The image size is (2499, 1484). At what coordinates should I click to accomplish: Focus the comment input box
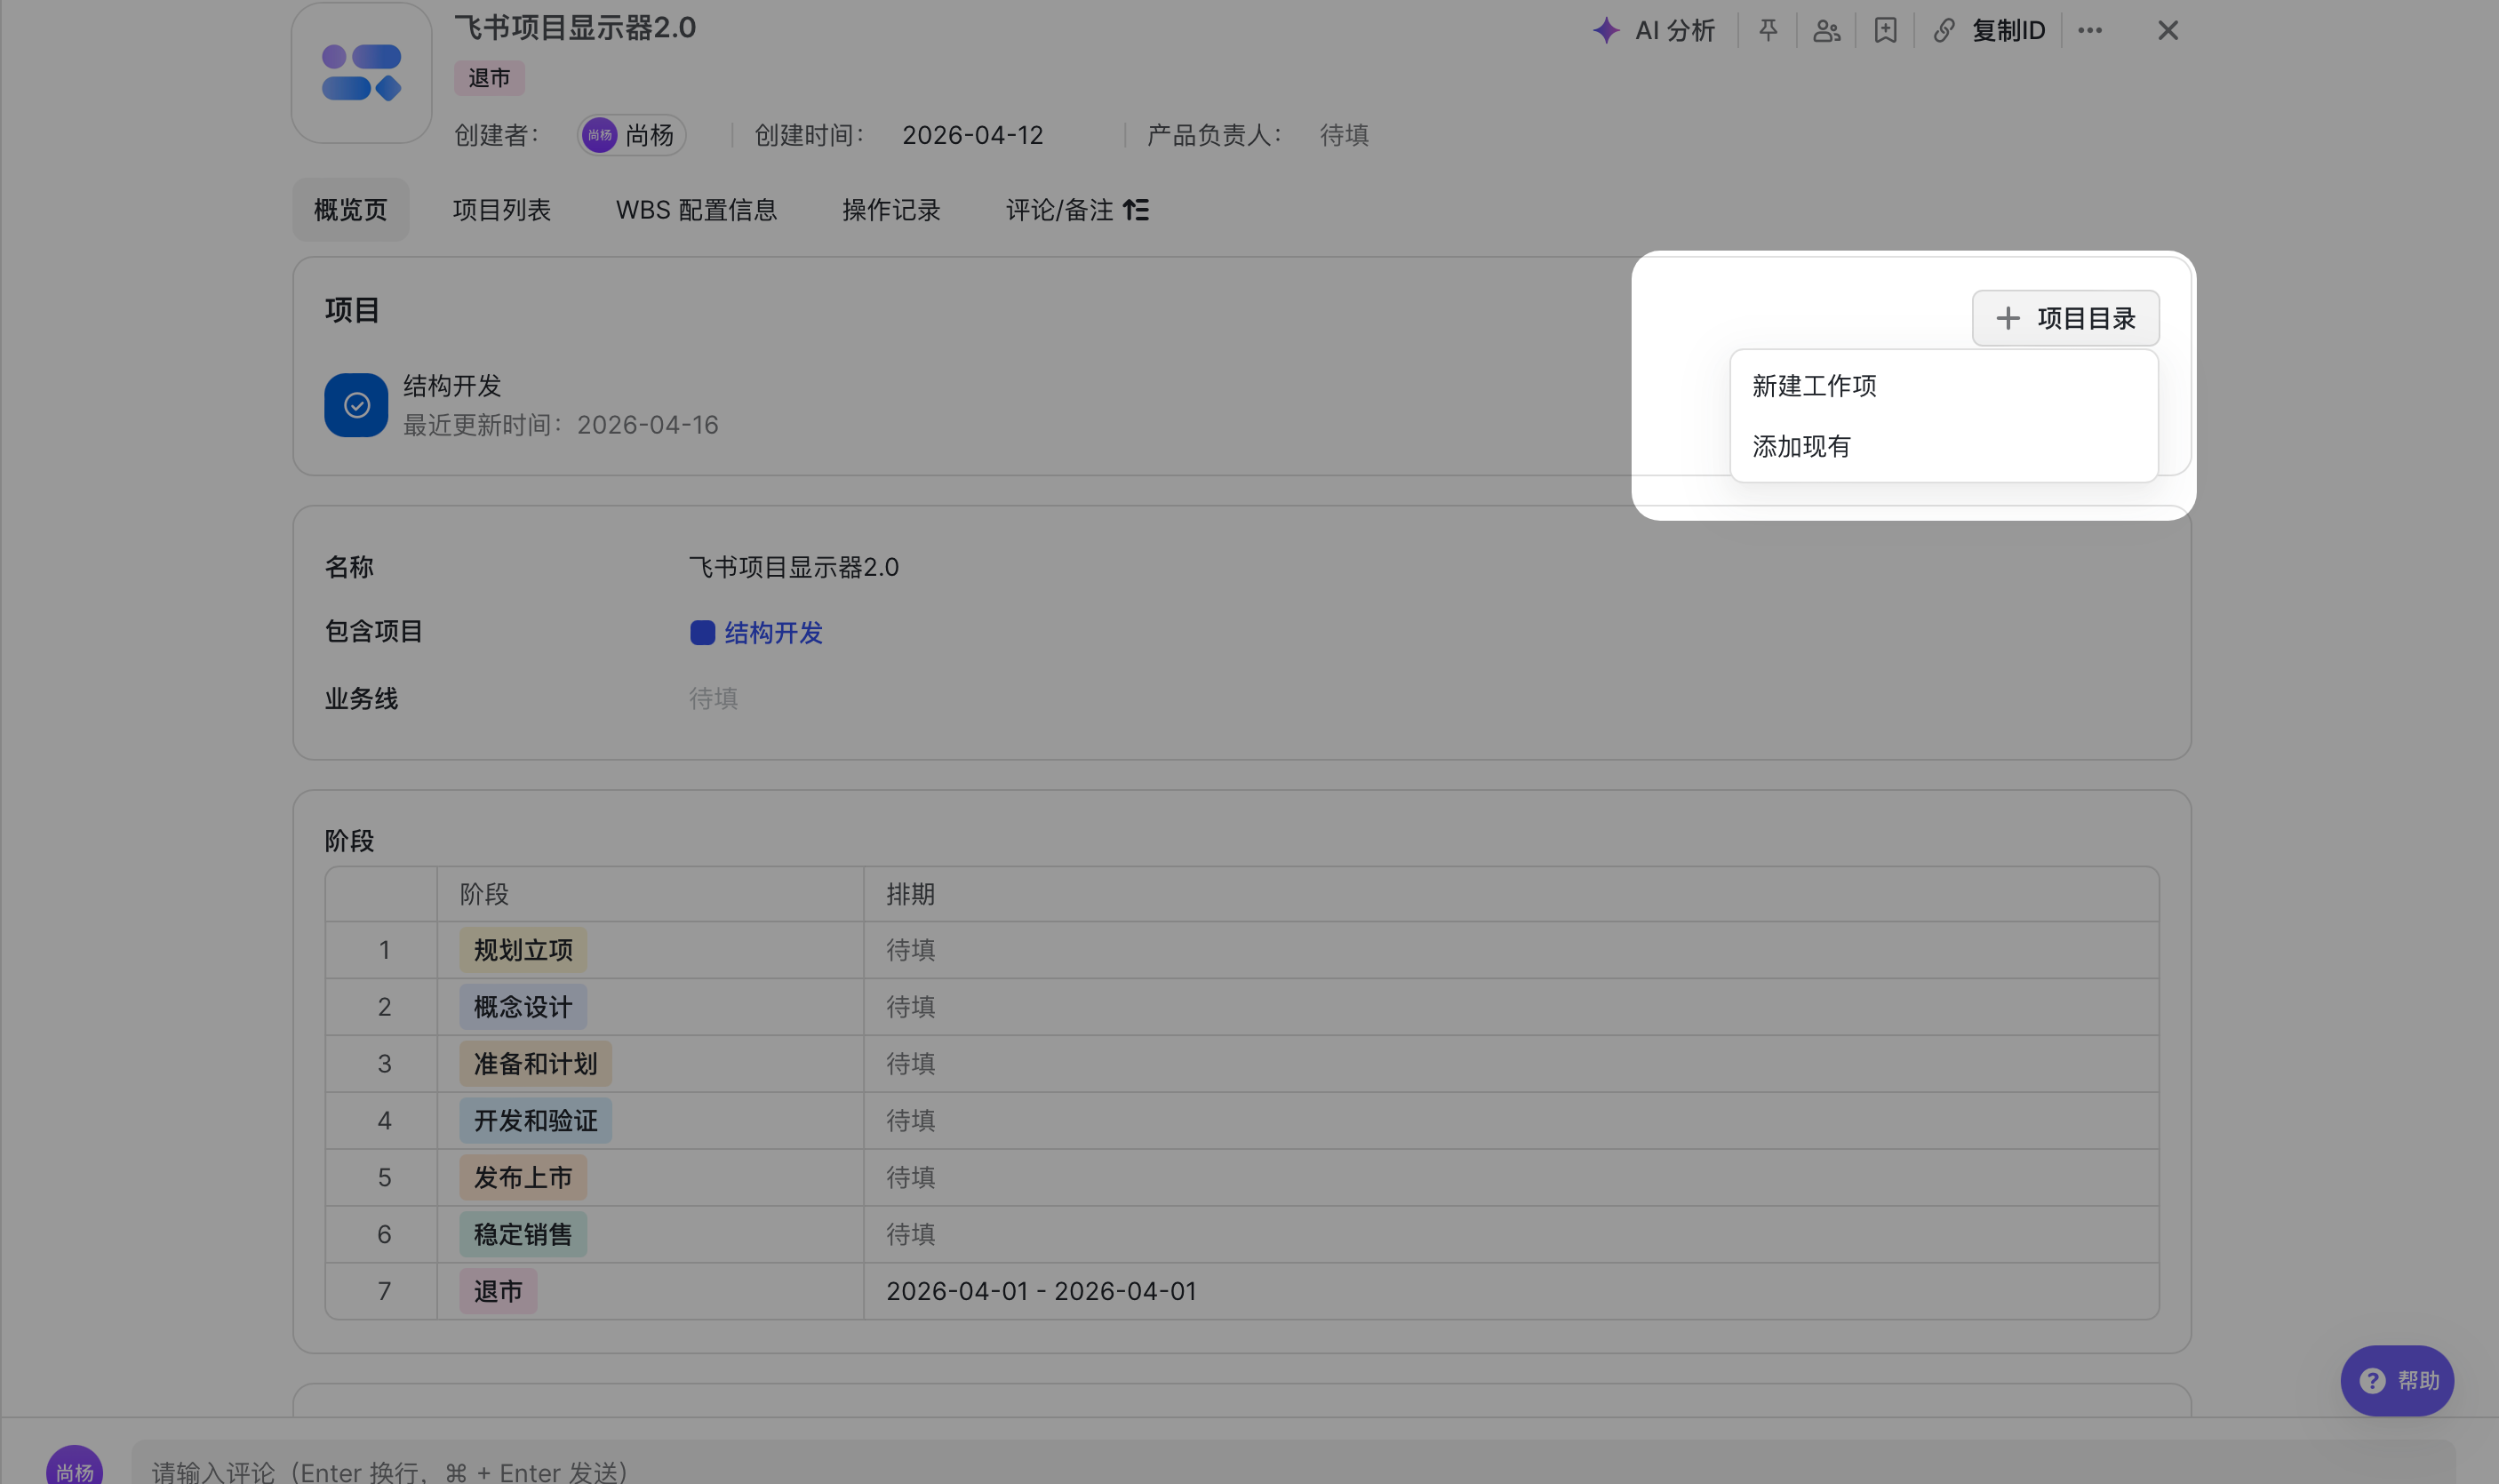pos(1293,1463)
